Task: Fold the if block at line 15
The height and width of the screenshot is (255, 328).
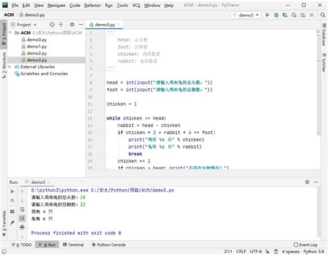Action: (x=104, y=133)
